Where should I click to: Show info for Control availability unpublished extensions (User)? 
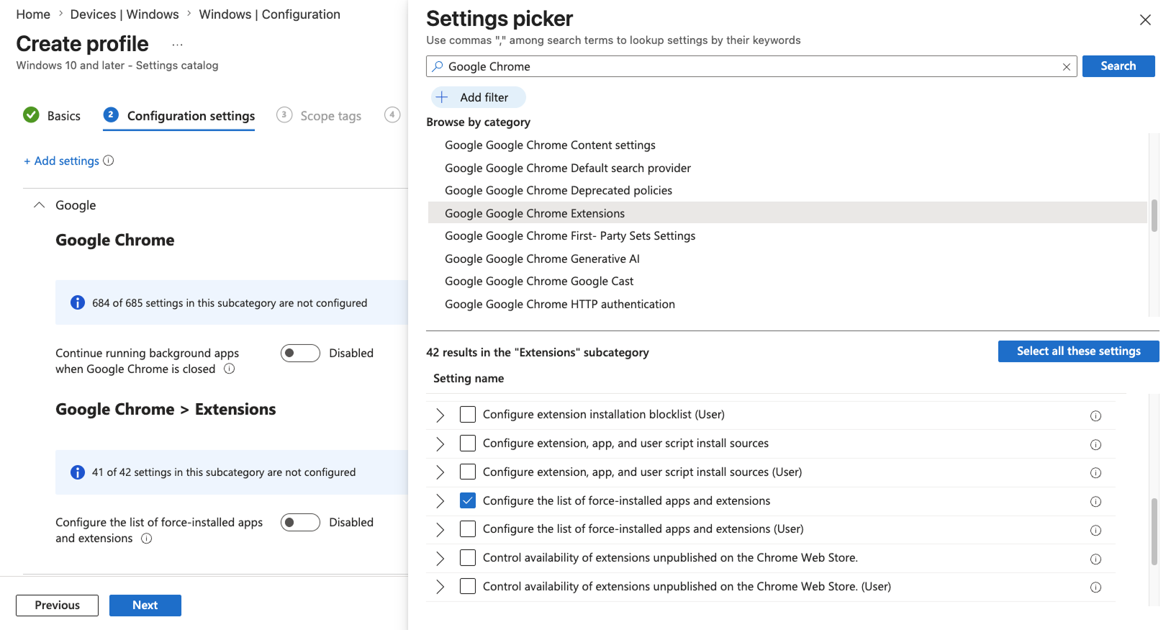1095,587
